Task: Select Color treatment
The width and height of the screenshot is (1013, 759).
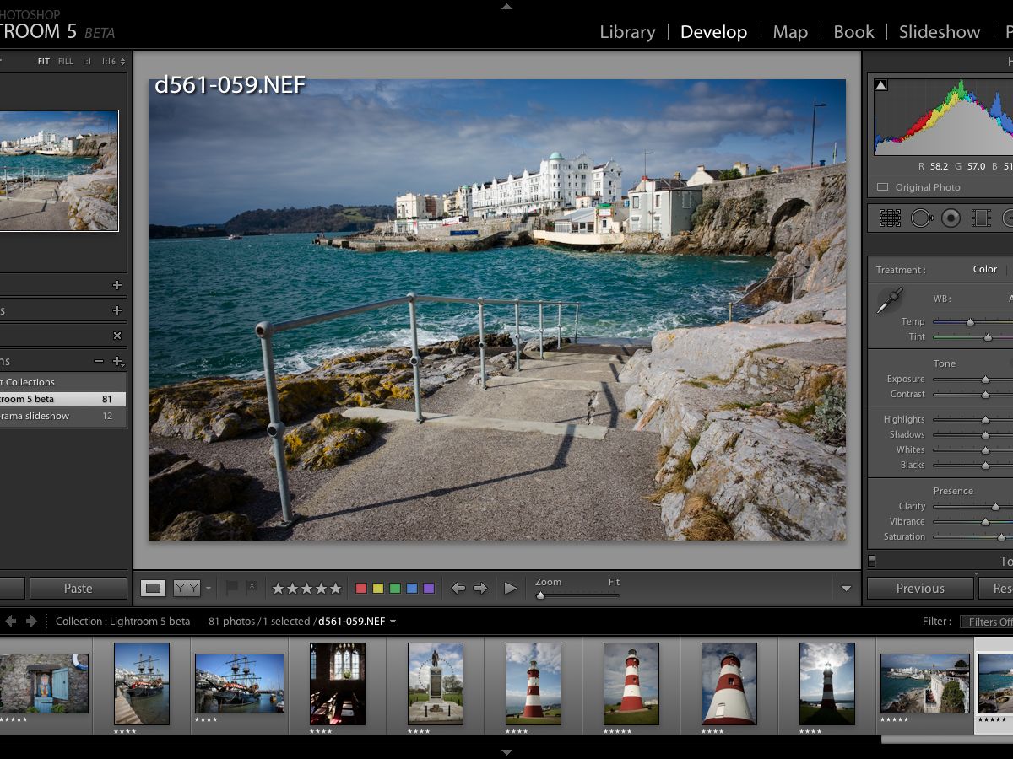Action: pos(985,269)
